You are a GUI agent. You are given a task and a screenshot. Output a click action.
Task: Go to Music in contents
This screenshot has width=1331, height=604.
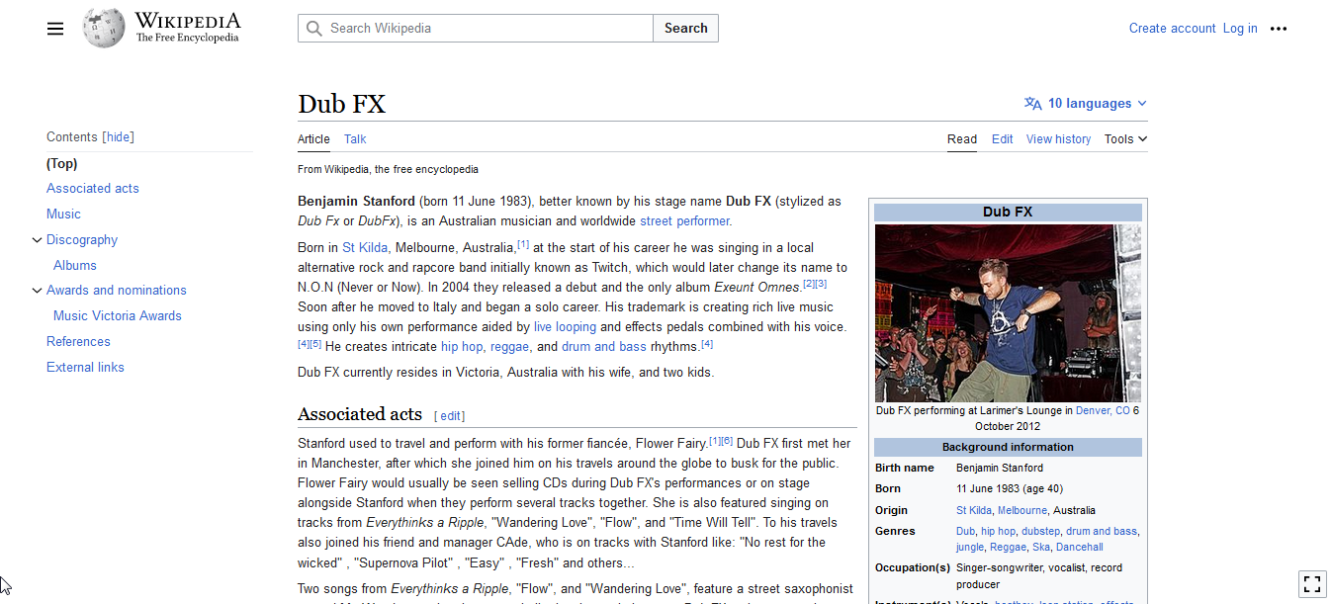[x=63, y=215]
